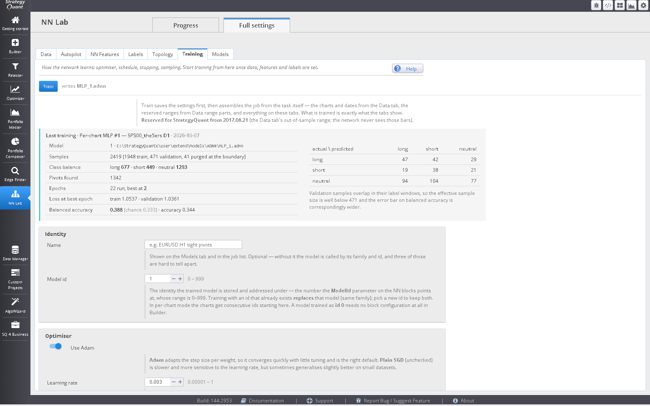Open the Topology sub-tab
Image resolution: width=650 pixels, height=406 pixels.
tap(162, 54)
